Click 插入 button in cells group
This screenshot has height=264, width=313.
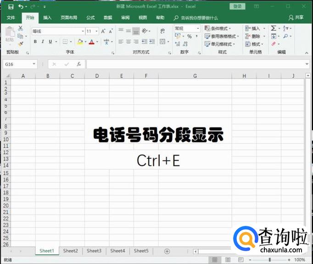point(255,28)
